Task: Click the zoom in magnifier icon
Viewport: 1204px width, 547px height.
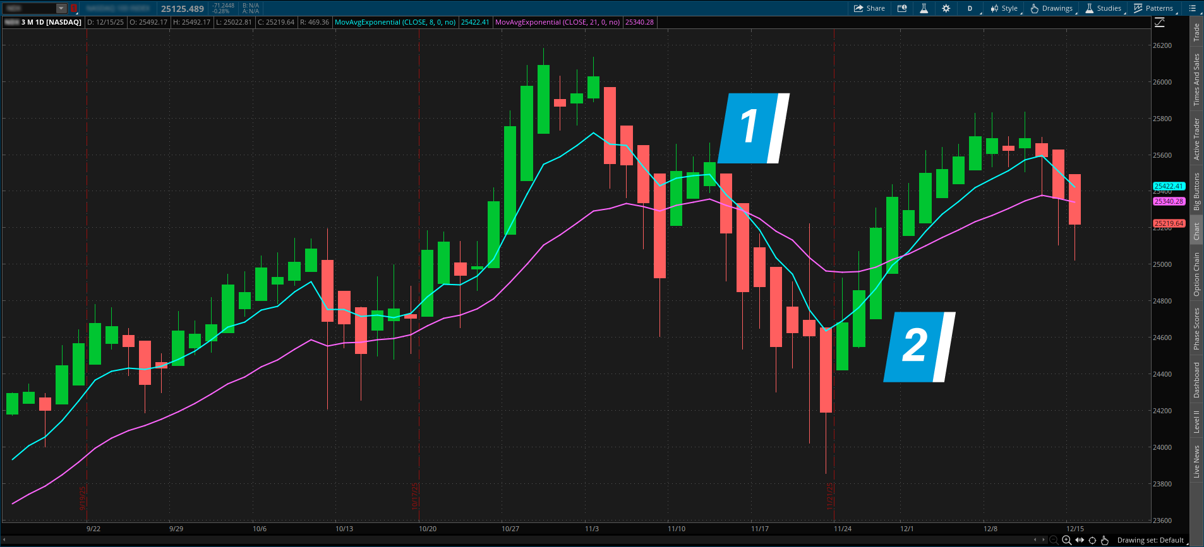Action: coord(1066,540)
